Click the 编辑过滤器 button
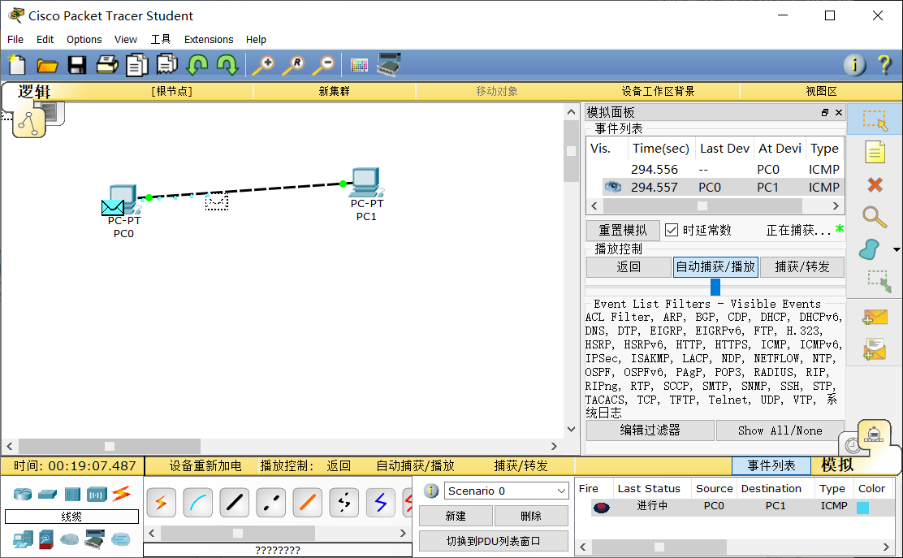The width and height of the screenshot is (903, 558). pyautogui.click(x=650, y=430)
